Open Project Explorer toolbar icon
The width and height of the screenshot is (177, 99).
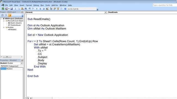point(51,9)
